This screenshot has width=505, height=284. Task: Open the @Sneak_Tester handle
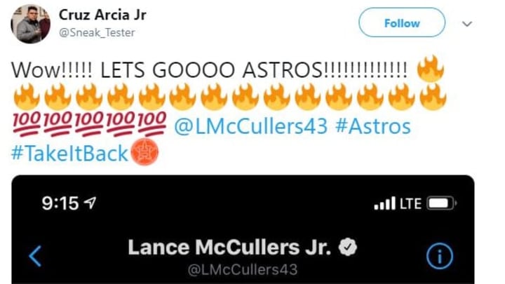pos(97,32)
